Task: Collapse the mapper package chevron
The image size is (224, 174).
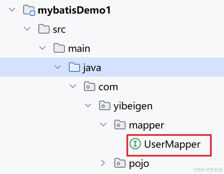Action: coord(103,125)
